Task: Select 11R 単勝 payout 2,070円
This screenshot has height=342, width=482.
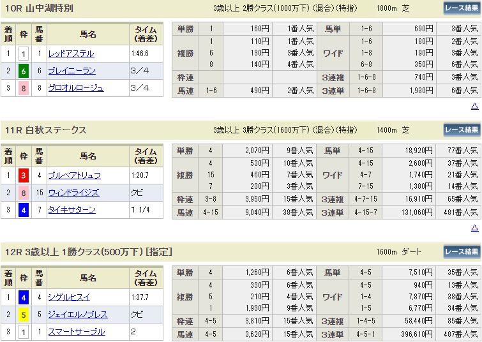Action: 257,150
